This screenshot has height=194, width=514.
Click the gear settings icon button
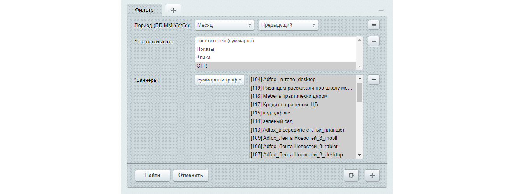click(351, 175)
